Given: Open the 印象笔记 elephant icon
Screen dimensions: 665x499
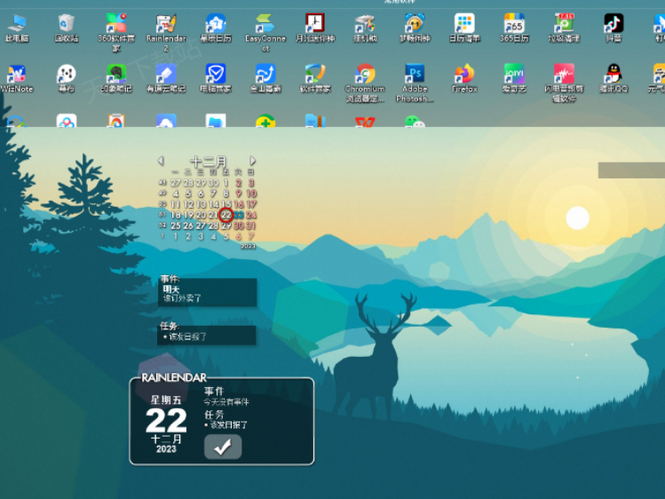Looking at the screenshot, I should pos(116,78).
